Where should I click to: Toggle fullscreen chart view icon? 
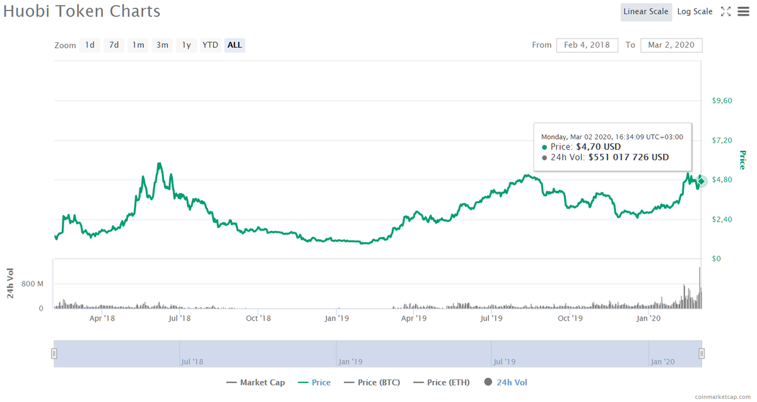pos(725,11)
